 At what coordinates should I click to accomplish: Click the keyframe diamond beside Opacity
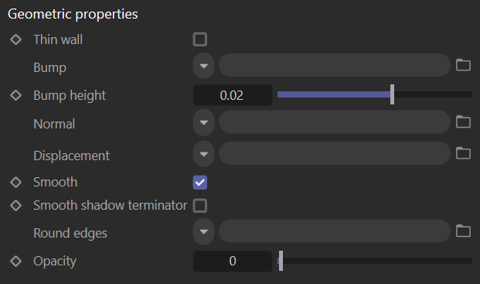coord(15,261)
